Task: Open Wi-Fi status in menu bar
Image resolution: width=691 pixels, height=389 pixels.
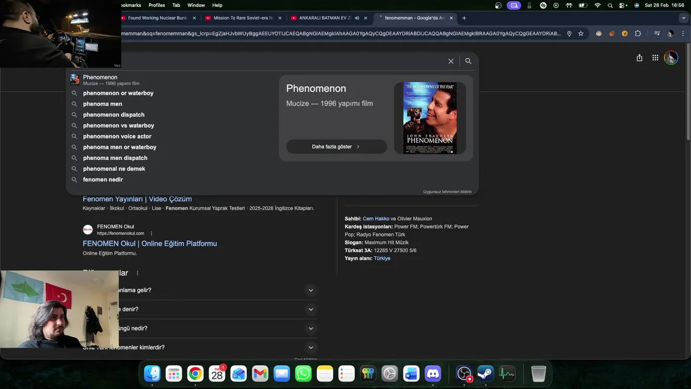Action: (597, 5)
